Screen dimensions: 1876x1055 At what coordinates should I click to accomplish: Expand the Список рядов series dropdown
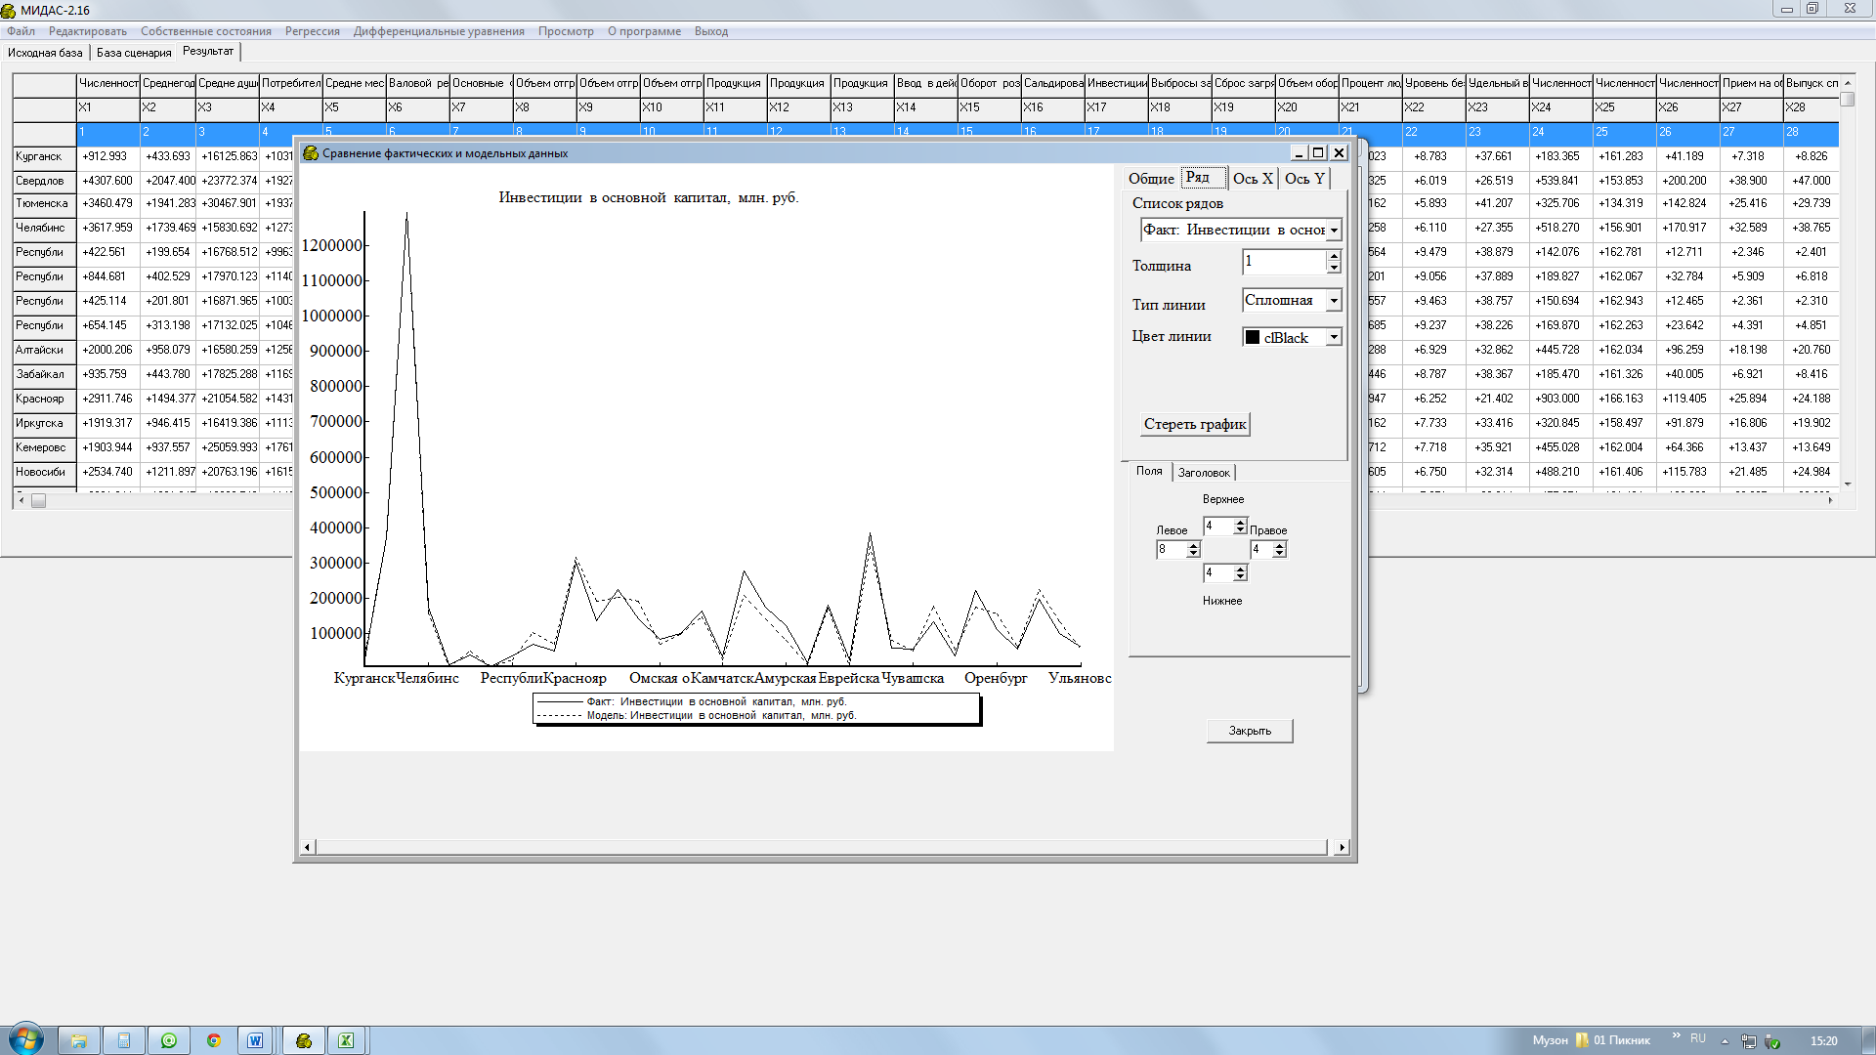(x=1334, y=231)
